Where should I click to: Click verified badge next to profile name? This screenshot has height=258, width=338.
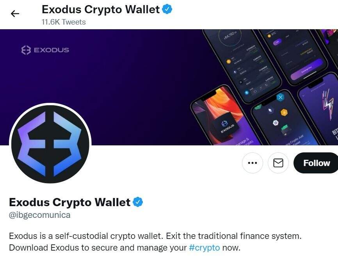tap(138, 202)
